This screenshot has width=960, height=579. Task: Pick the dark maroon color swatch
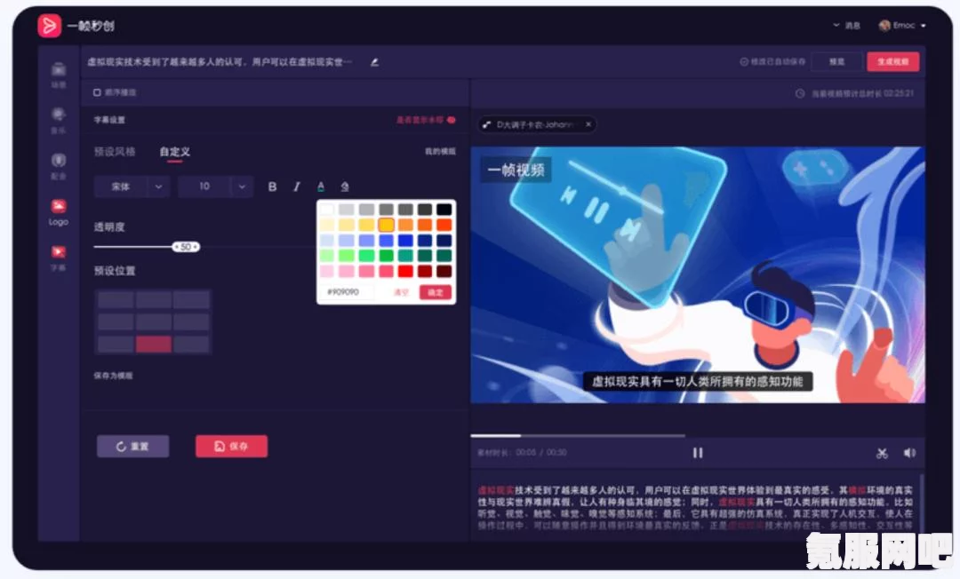[444, 271]
